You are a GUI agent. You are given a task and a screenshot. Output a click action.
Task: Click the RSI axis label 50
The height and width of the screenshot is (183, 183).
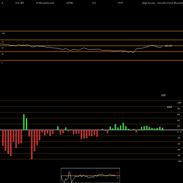[x=3, y=48]
